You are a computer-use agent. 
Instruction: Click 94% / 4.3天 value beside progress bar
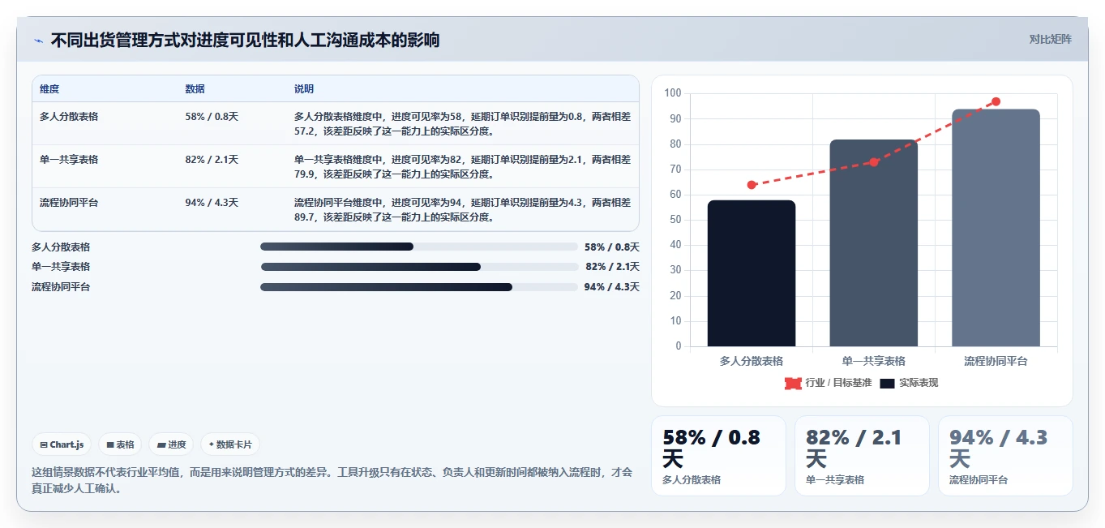click(612, 287)
